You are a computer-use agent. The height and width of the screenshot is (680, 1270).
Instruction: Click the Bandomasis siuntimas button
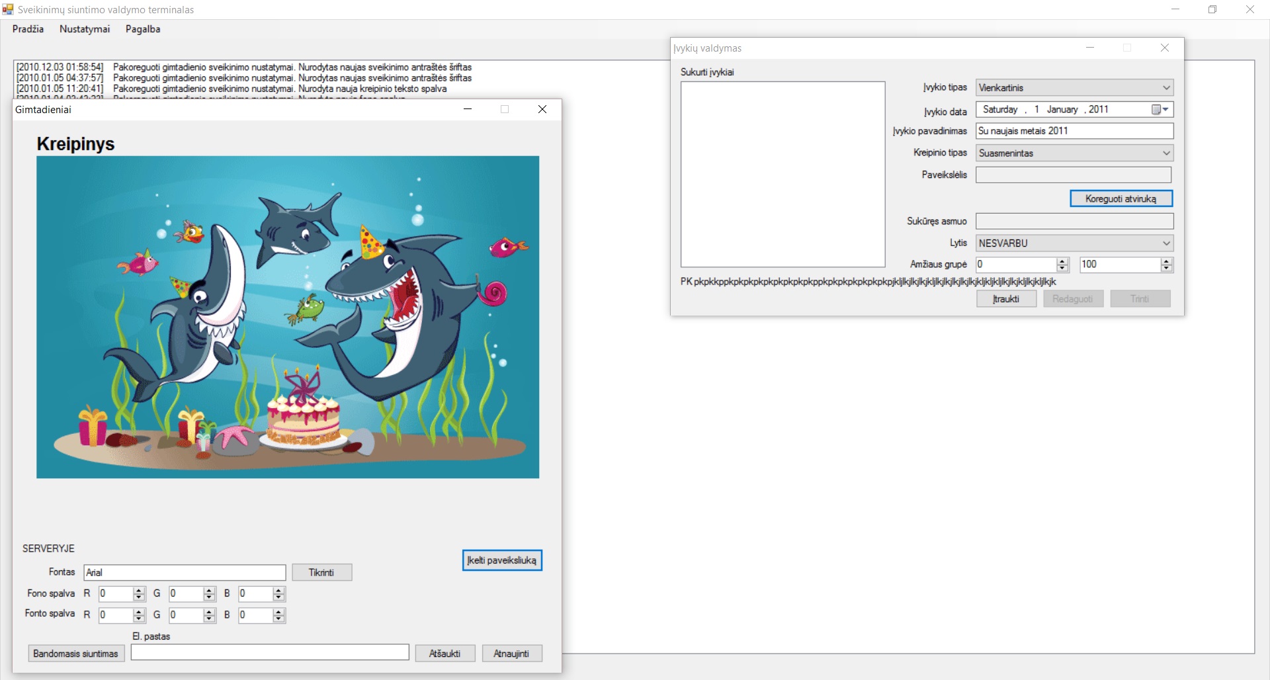coord(76,654)
